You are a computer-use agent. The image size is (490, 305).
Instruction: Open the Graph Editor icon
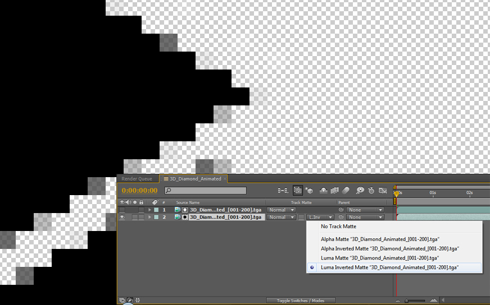coord(383,190)
